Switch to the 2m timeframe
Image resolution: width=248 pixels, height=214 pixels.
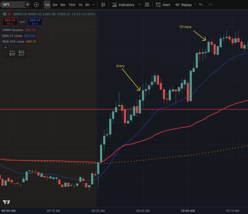[55, 5]
